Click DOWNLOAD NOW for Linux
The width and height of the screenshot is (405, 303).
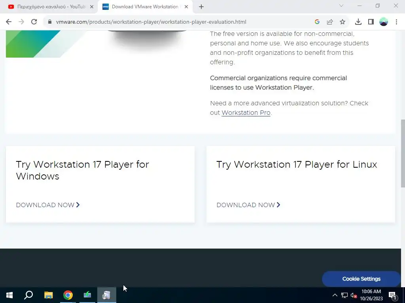(246, 205)
